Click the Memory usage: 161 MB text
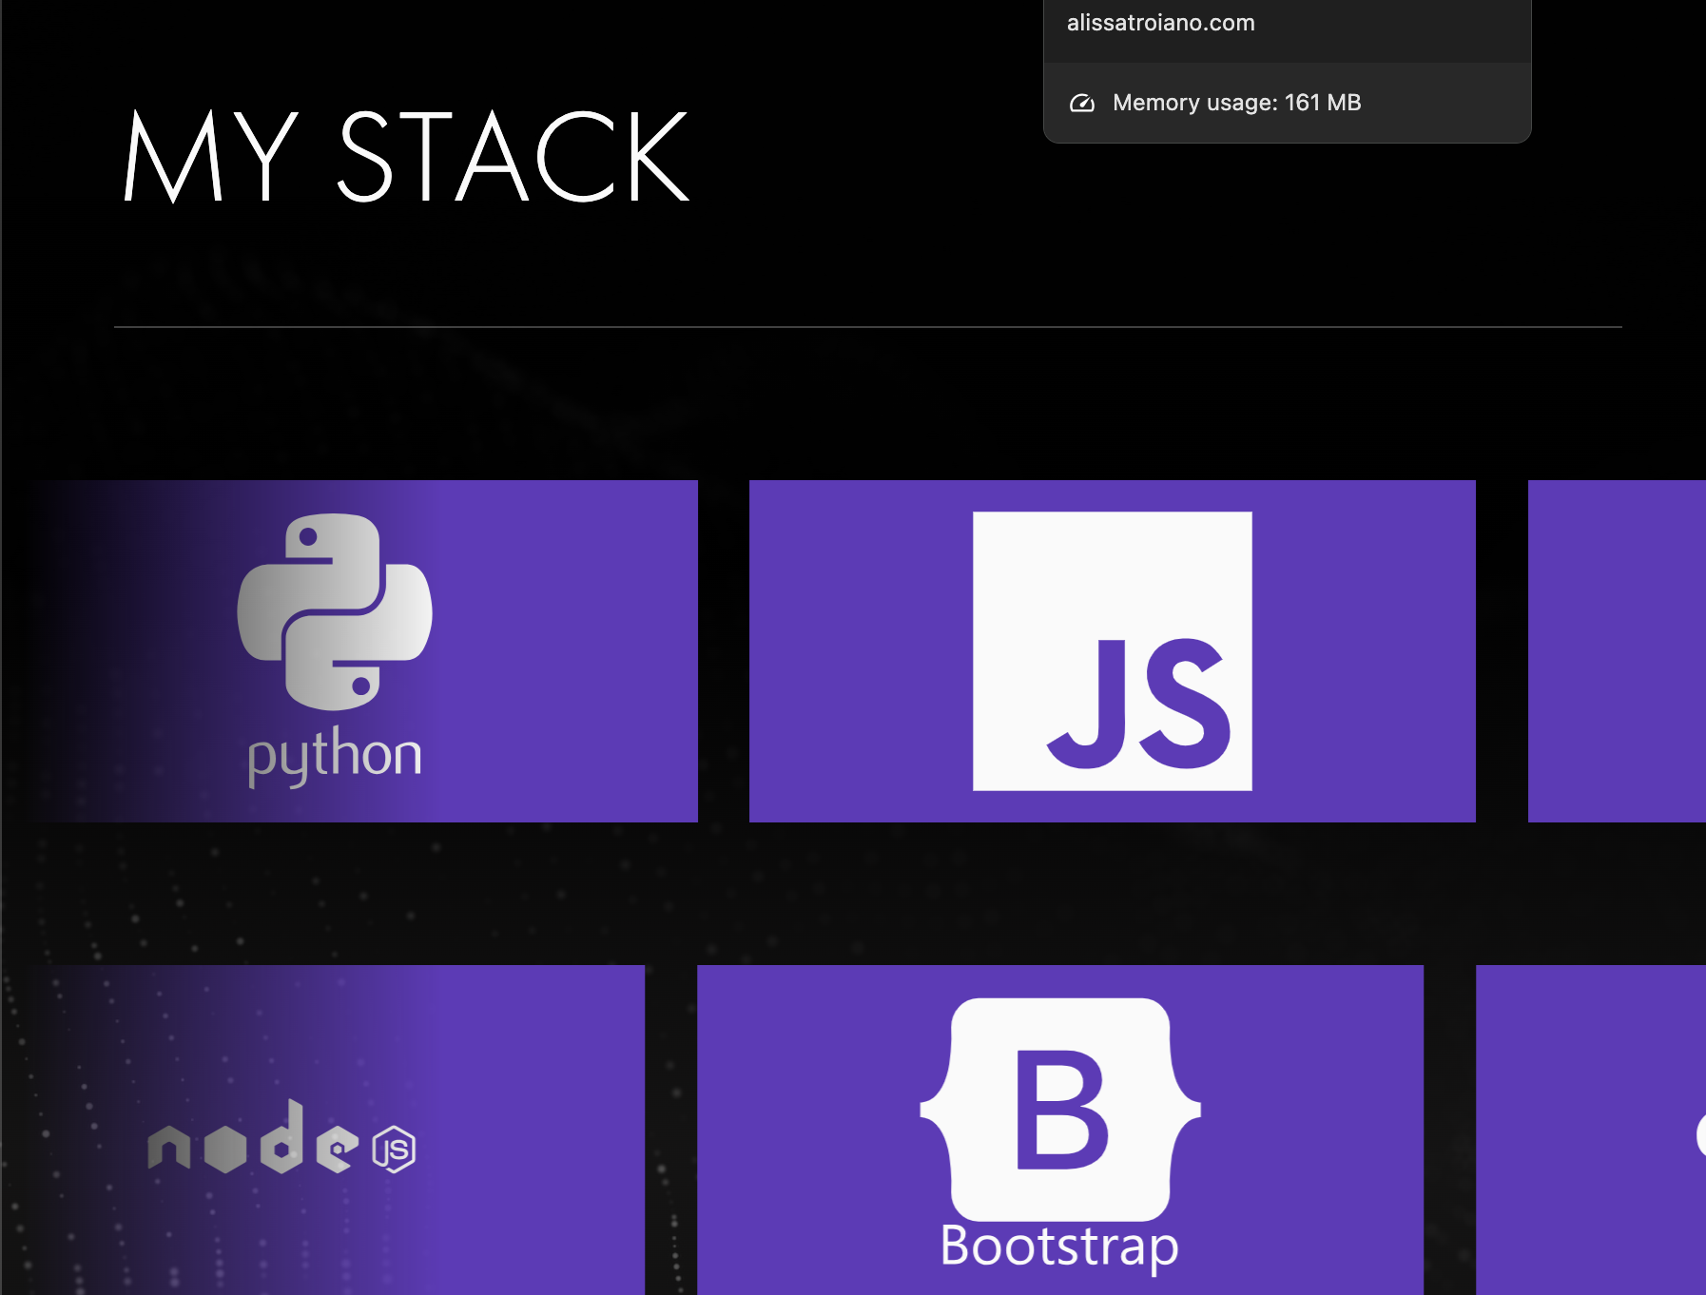The height and width of the screenshot is (1295, 1706). click(x=1236, y=103)
